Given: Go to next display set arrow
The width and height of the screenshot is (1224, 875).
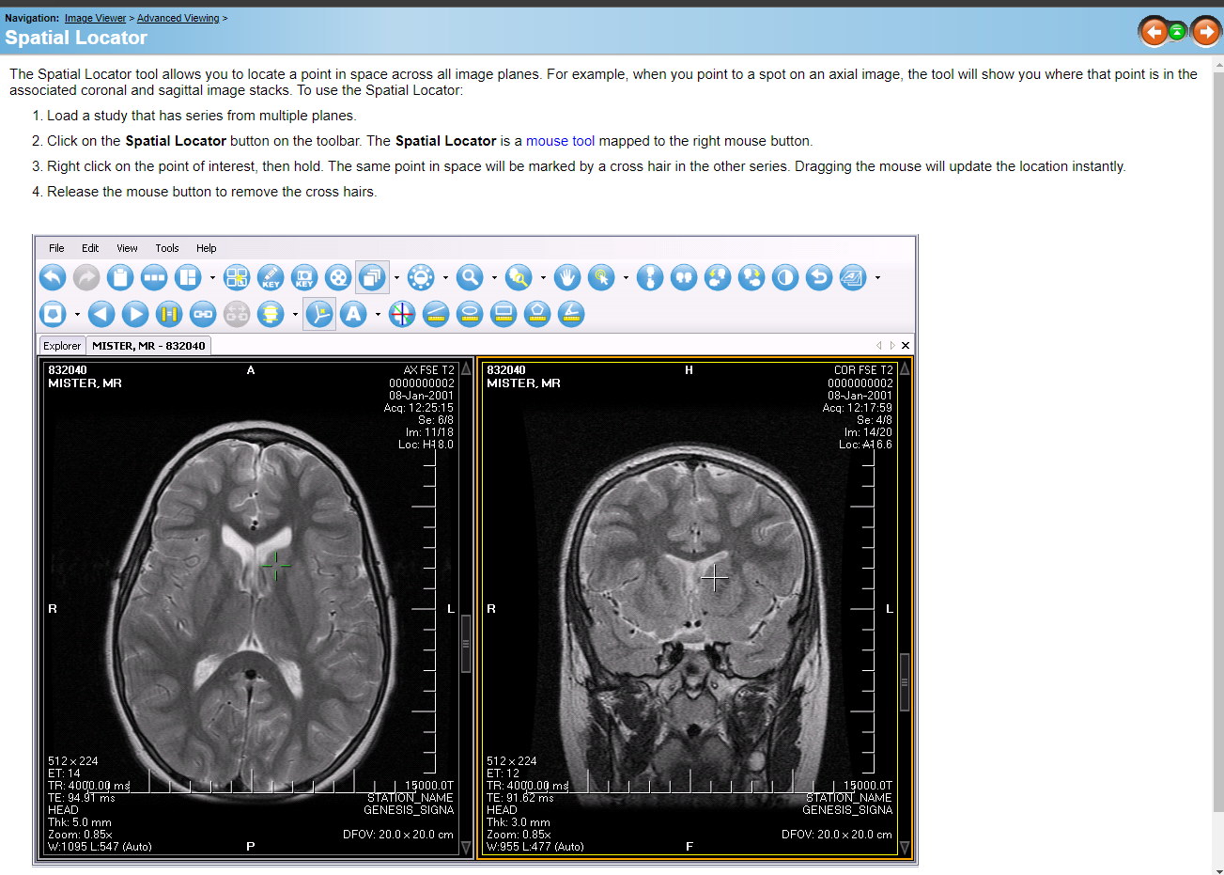Looking at the screenshot, I should pyautogui.click(x=135, y=313).
